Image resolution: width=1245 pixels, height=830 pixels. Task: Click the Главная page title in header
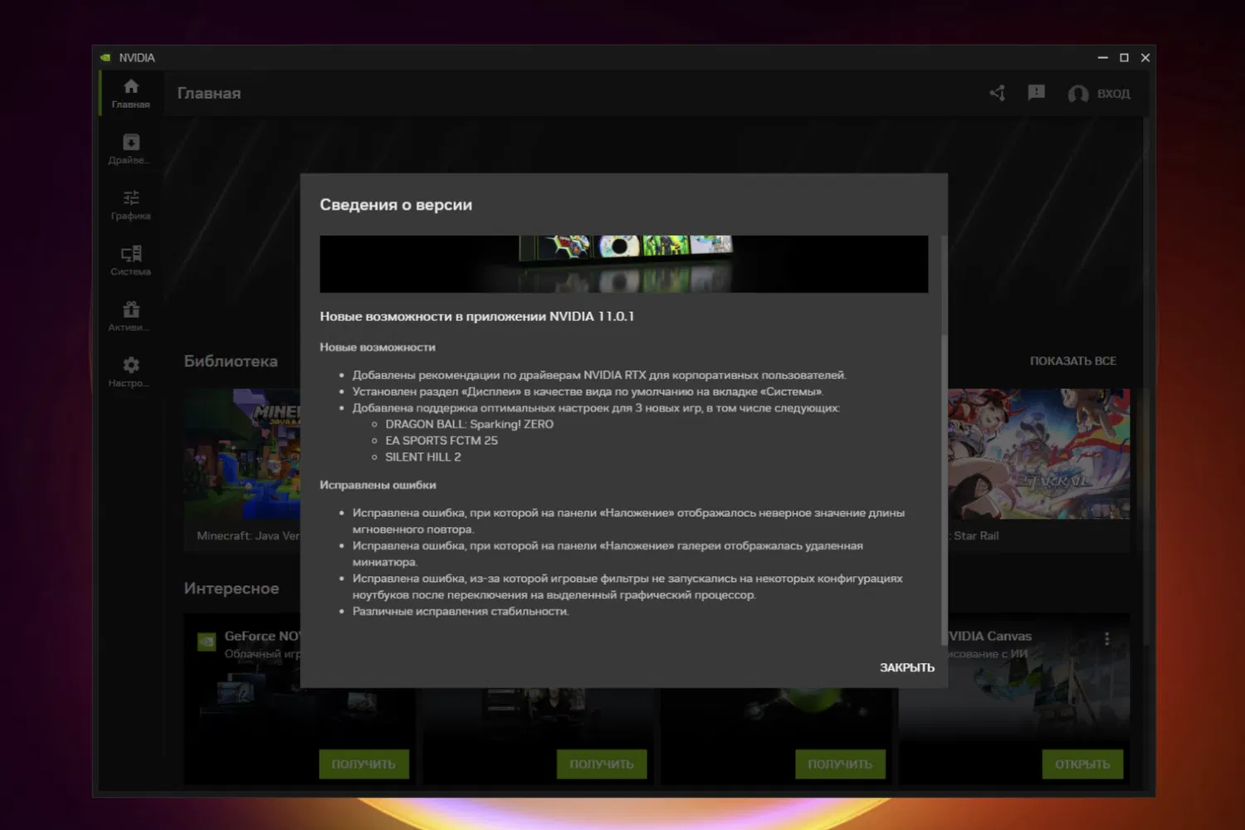click(x=209, y=94)
